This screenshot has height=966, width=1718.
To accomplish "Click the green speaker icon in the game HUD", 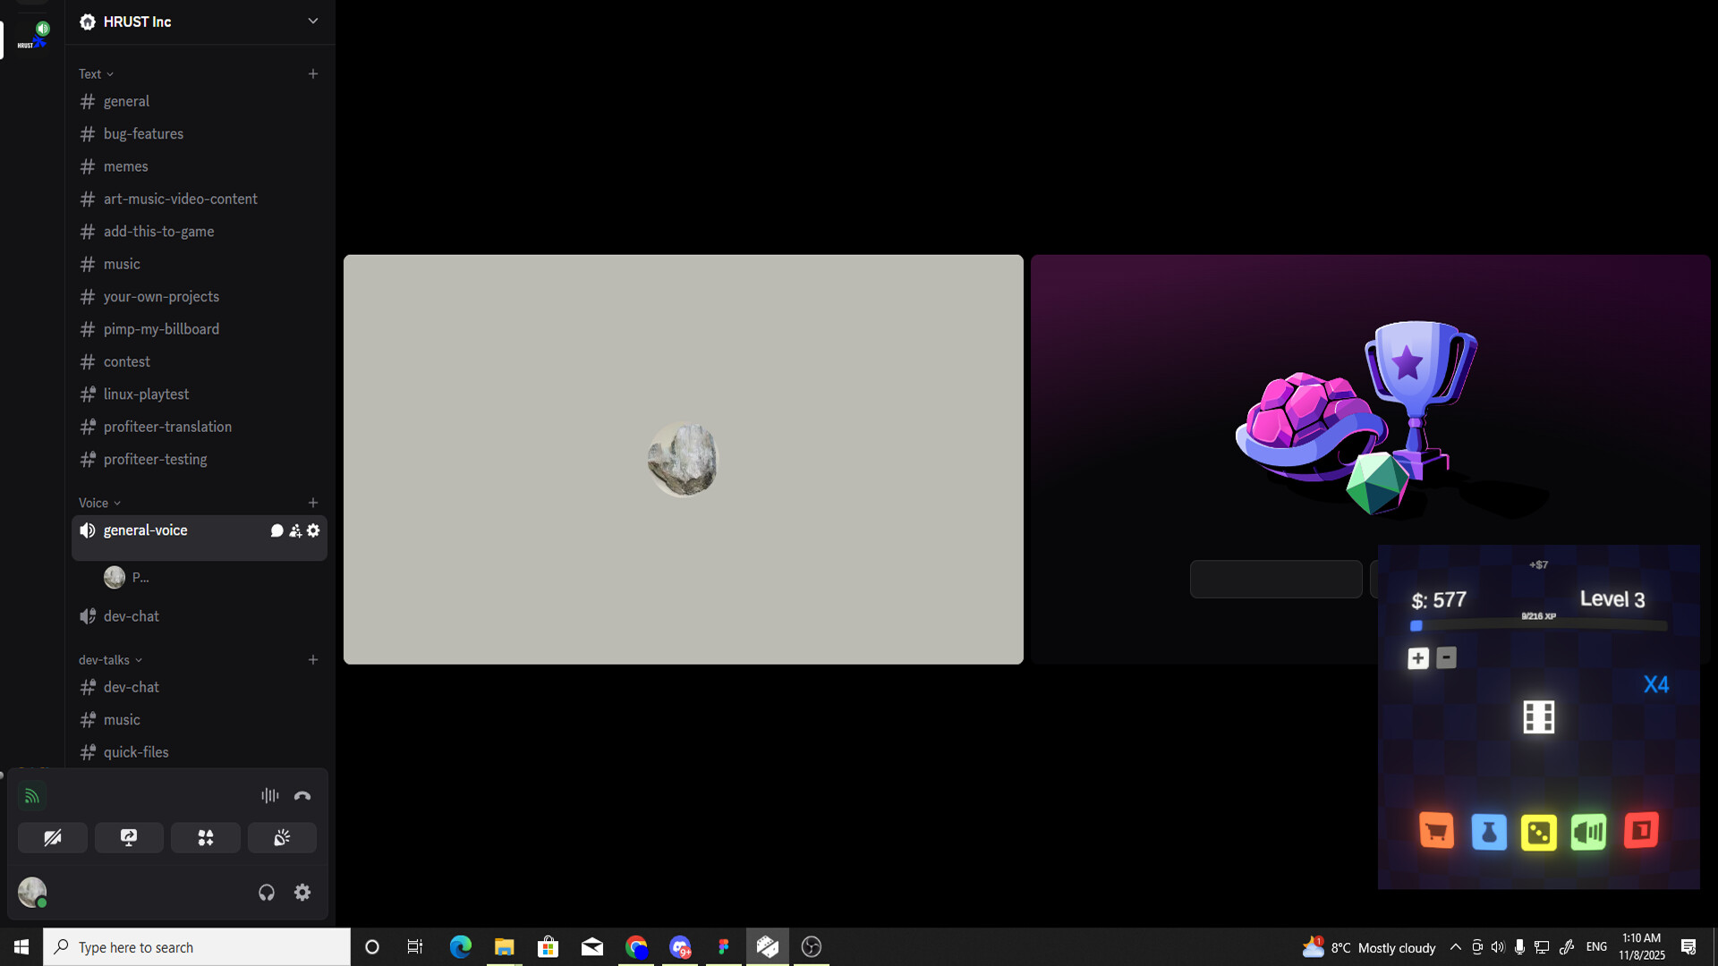I will 1590,831.
